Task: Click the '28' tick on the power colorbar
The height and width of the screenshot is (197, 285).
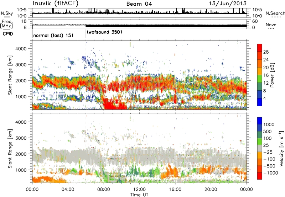Action: pyautogui.click(x=266, y=52)
